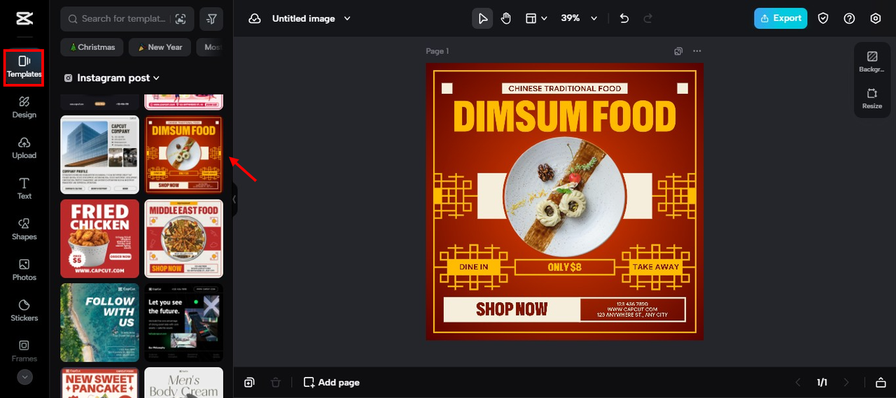Open the settings icon in top bar
The height and width of the screenshot is (398, 896).
876,19
